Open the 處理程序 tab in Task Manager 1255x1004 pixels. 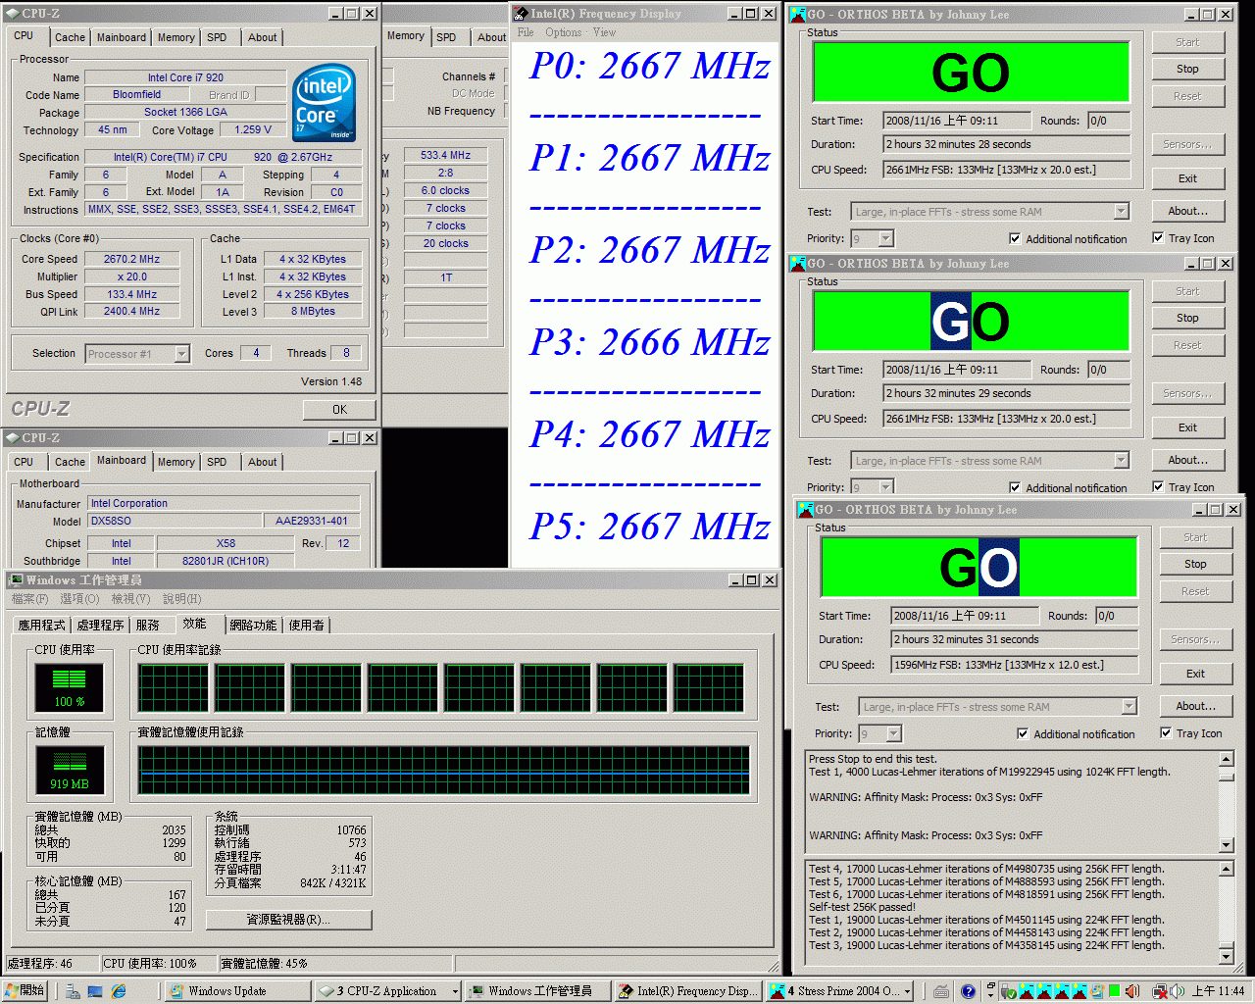tap(100, 625)
